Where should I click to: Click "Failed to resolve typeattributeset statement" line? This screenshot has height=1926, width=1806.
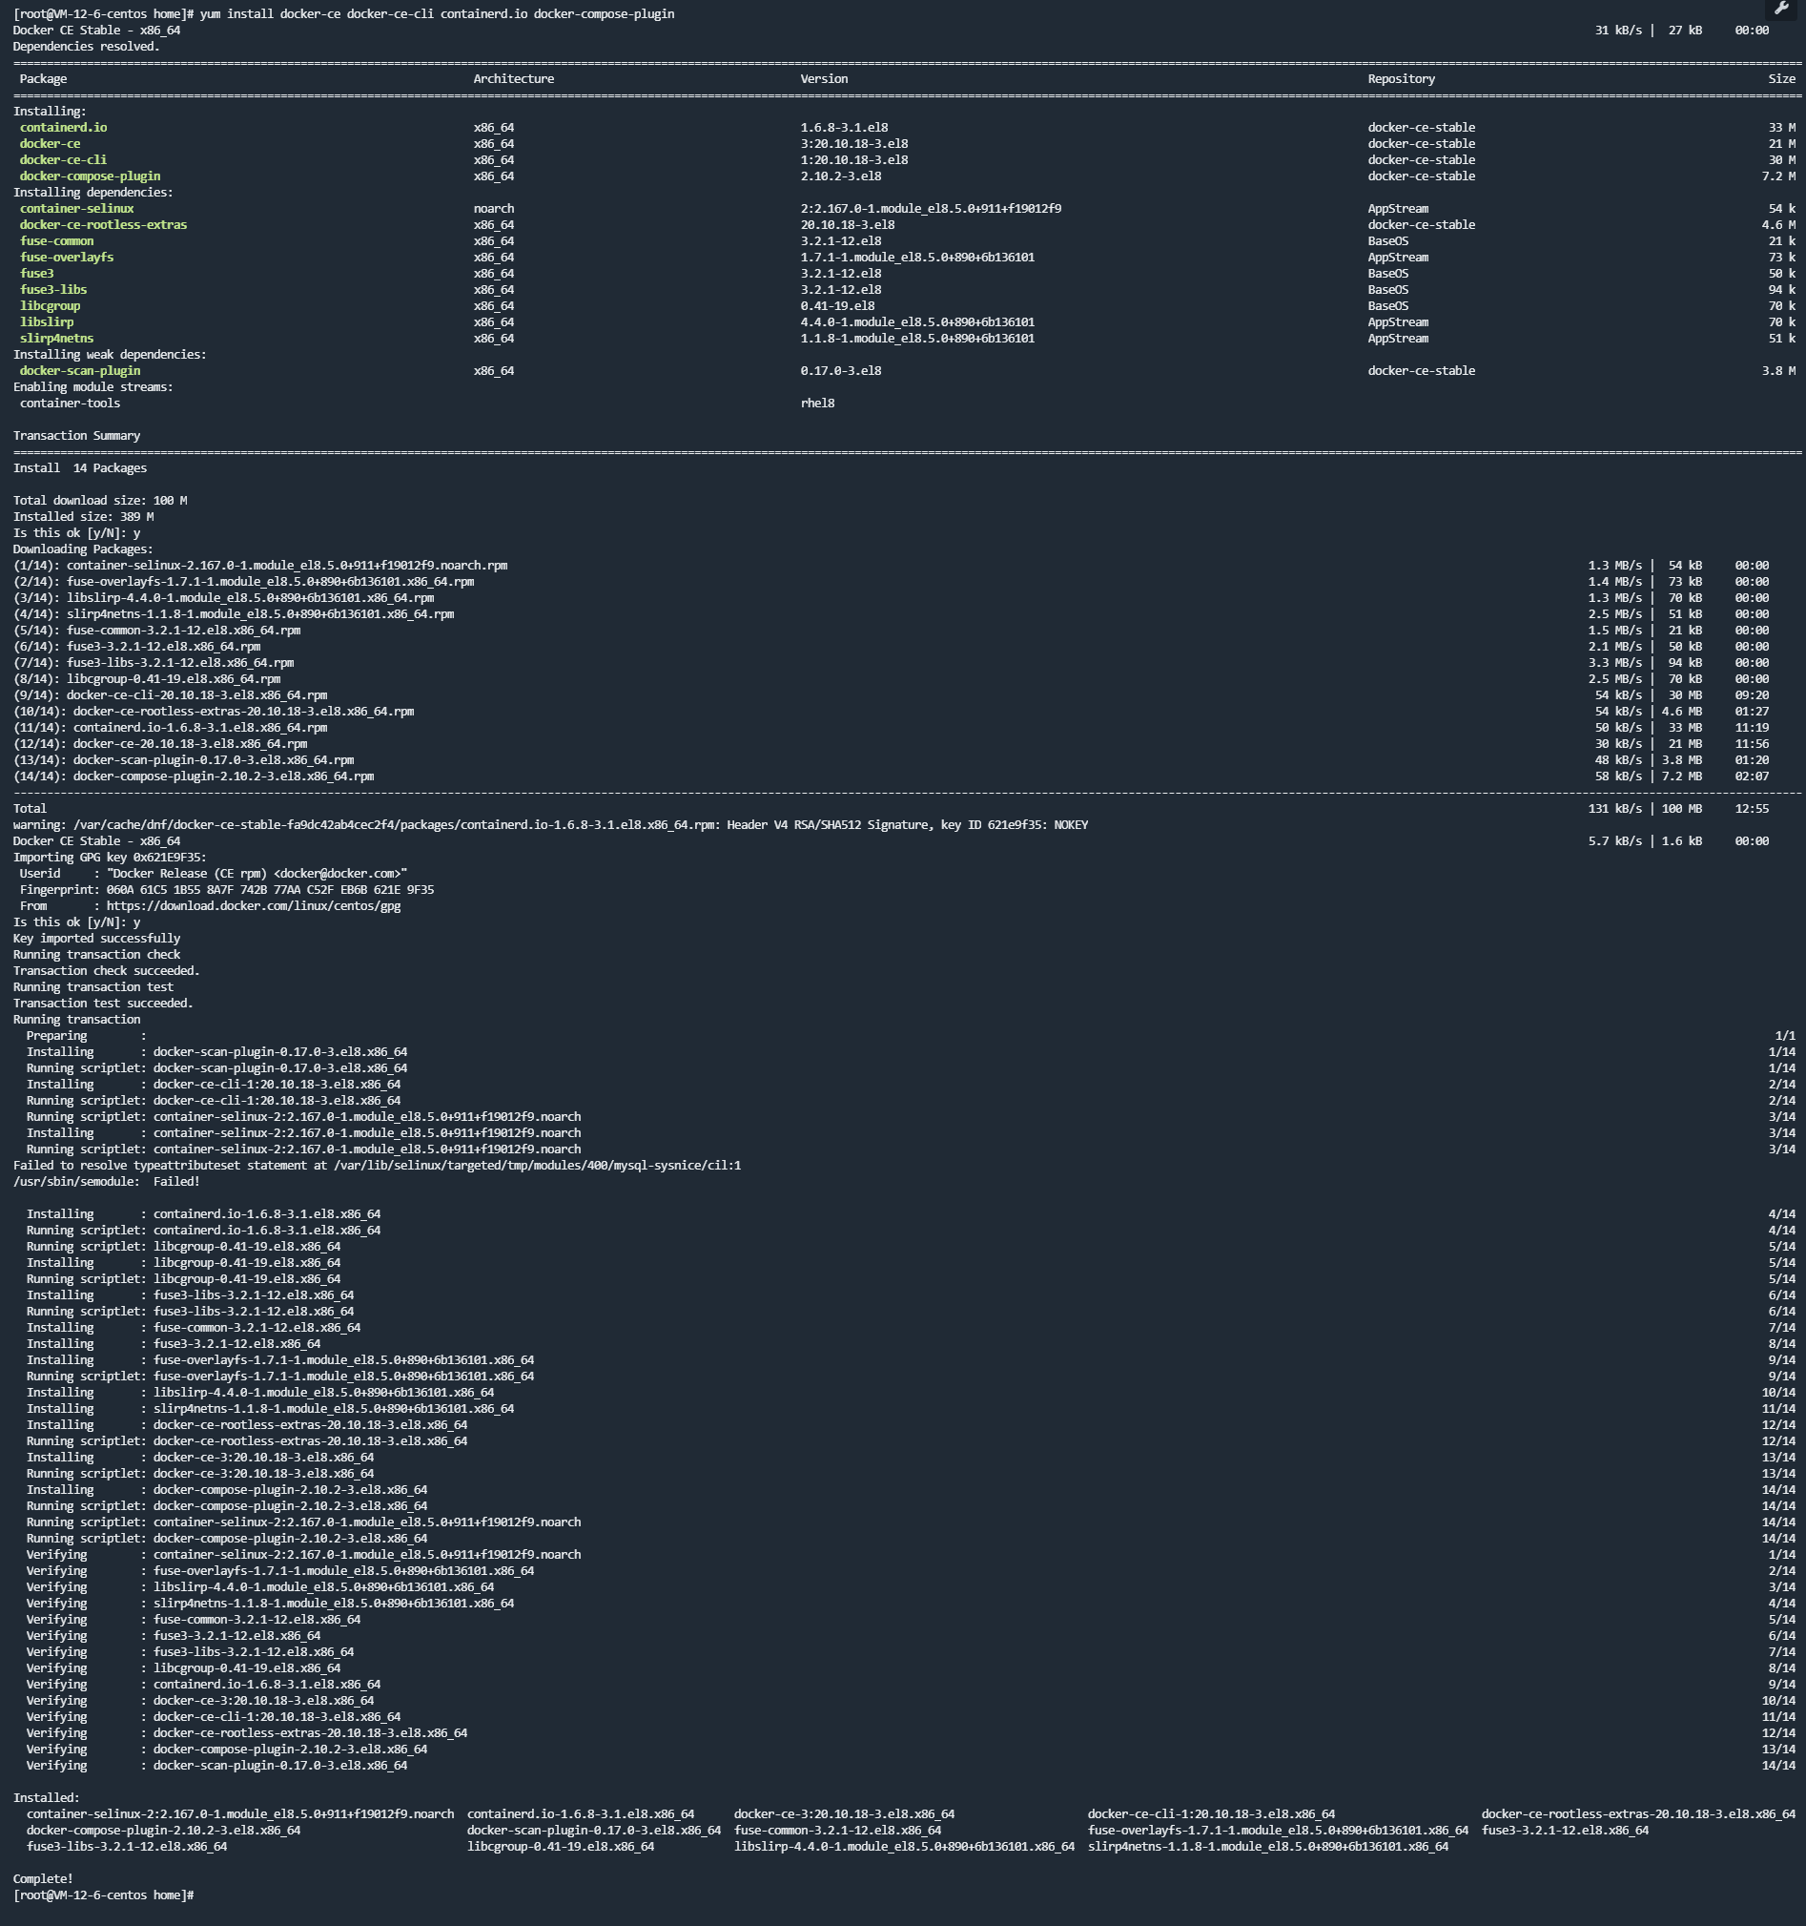[378, 1167]
